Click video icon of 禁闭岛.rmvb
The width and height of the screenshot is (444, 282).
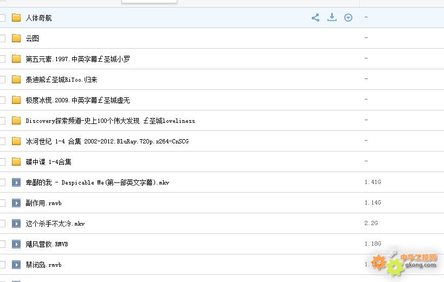point(16,265)
